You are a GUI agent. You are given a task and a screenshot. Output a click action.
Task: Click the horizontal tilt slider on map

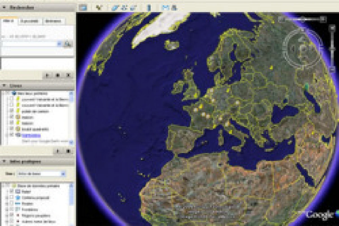[303, 19]
